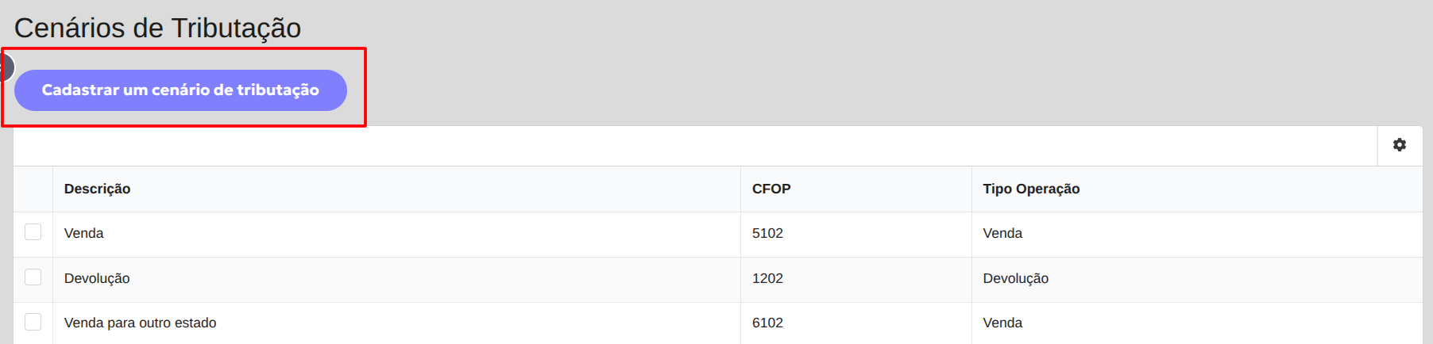
Task: Sort by Tipo Operação column header
Action: (1031, 189)
